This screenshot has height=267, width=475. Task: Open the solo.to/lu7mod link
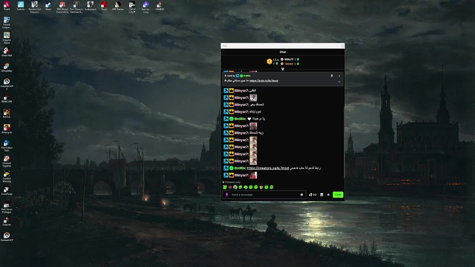pos(263,80)
